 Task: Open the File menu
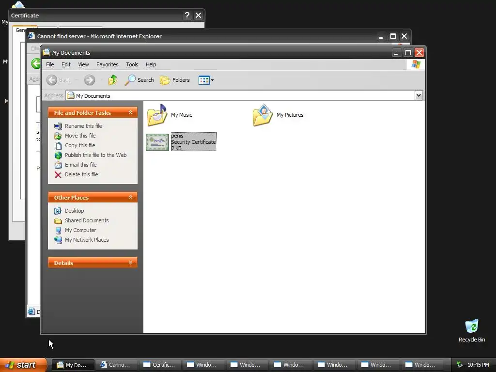pos(50,64)
